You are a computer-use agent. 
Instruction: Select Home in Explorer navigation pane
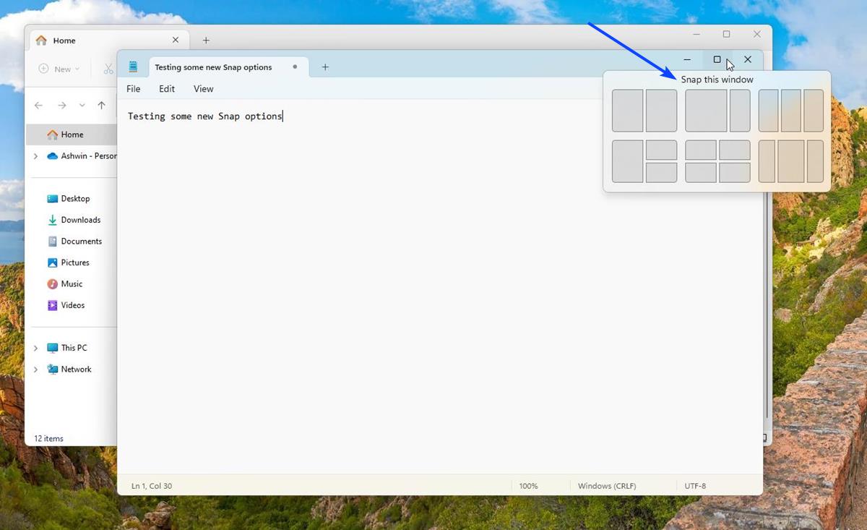(72, 134)
